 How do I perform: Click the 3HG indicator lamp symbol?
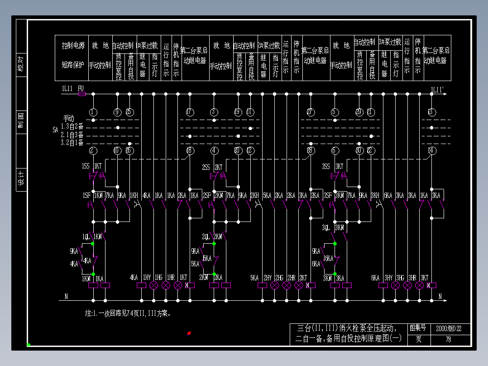[x=407, y=285]
